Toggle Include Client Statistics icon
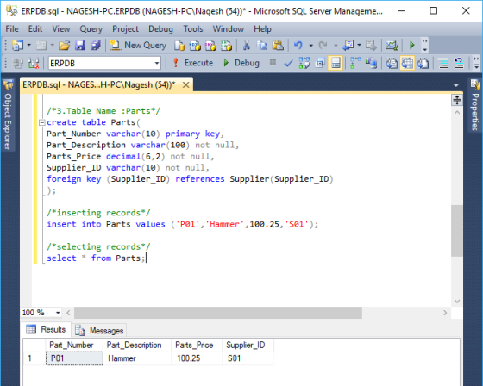Image resolution: width=483 pixels, height=386 pixels. (x=371, y=63)
